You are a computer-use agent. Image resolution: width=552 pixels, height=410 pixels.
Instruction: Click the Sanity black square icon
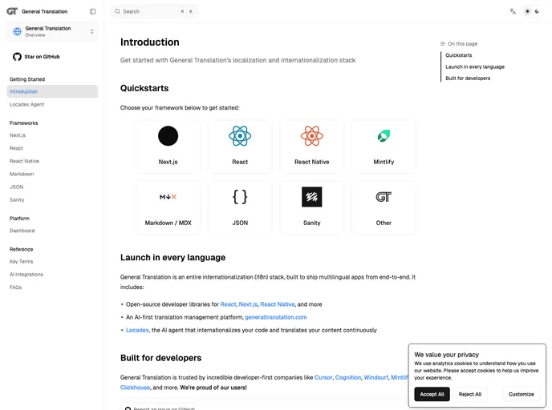[311, 197]
